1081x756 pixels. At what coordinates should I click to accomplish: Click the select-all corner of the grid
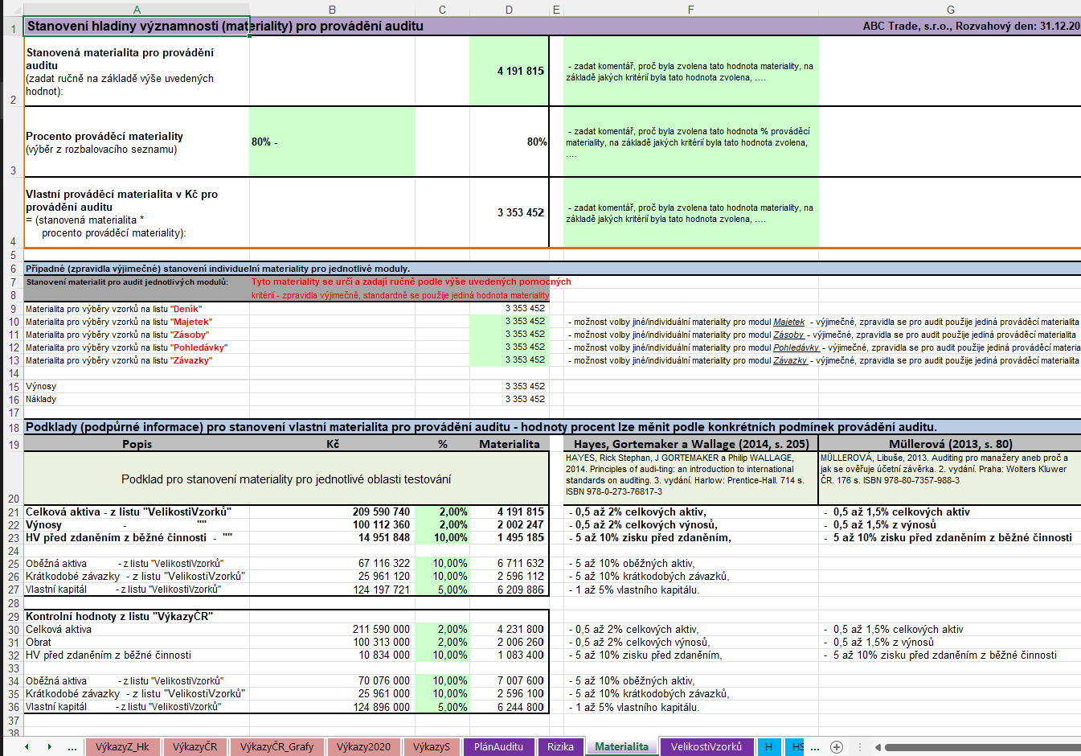(x=11, y=10)
